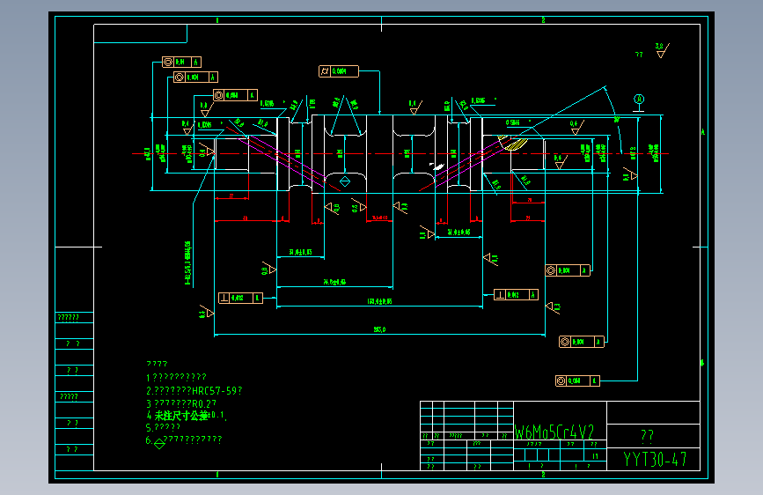Click the YYT30-47 drawing number in title block
763x495 pixels.
tap(655, 459)
